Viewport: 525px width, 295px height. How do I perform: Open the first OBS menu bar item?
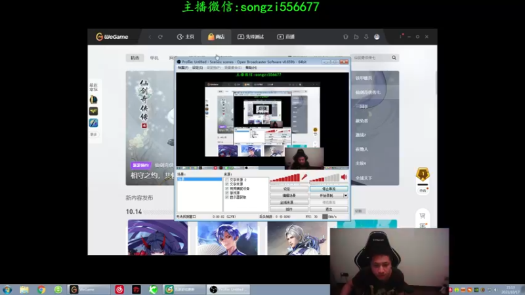183,68
